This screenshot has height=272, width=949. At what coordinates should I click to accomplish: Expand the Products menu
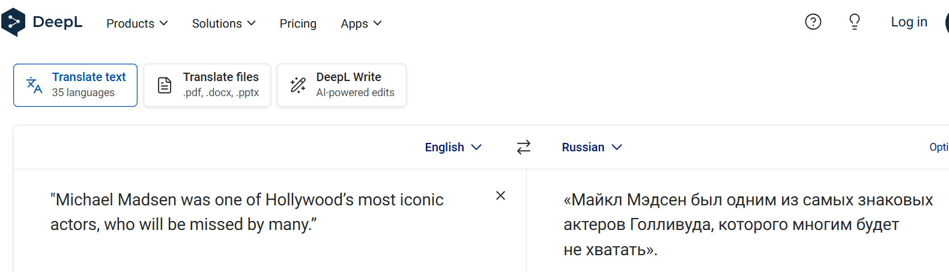point(137,23)
